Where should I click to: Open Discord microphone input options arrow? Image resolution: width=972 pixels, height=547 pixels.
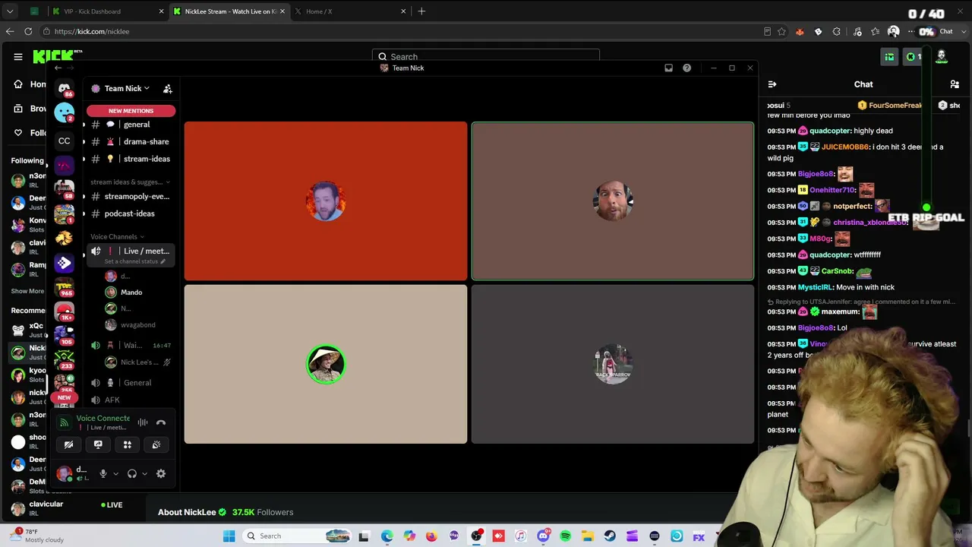[x=115, y=473]
